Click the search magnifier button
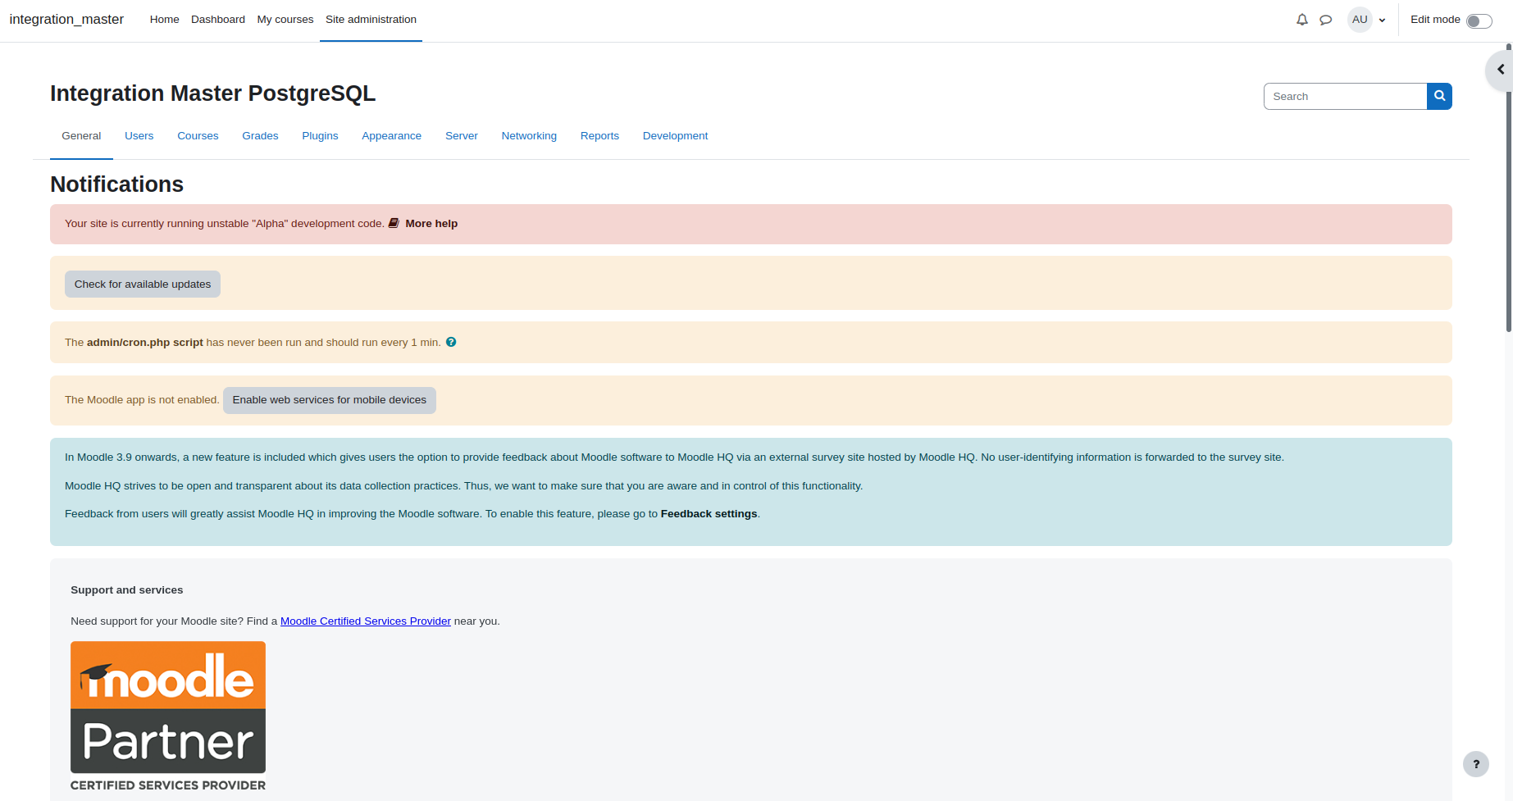Viewport: 1513px width, 801px height. (x=1439, y=96)
